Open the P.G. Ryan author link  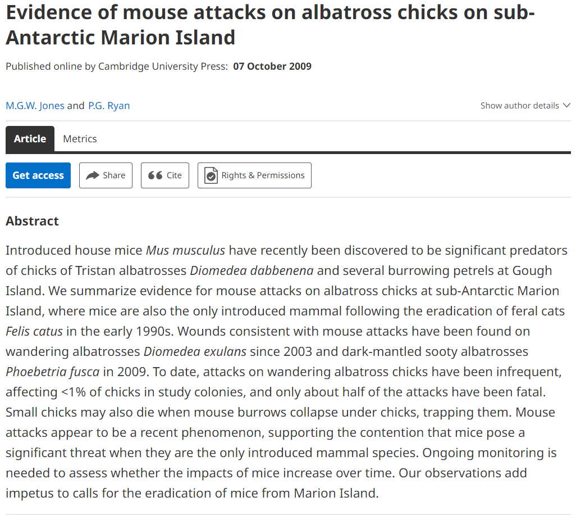pos(109,106)
